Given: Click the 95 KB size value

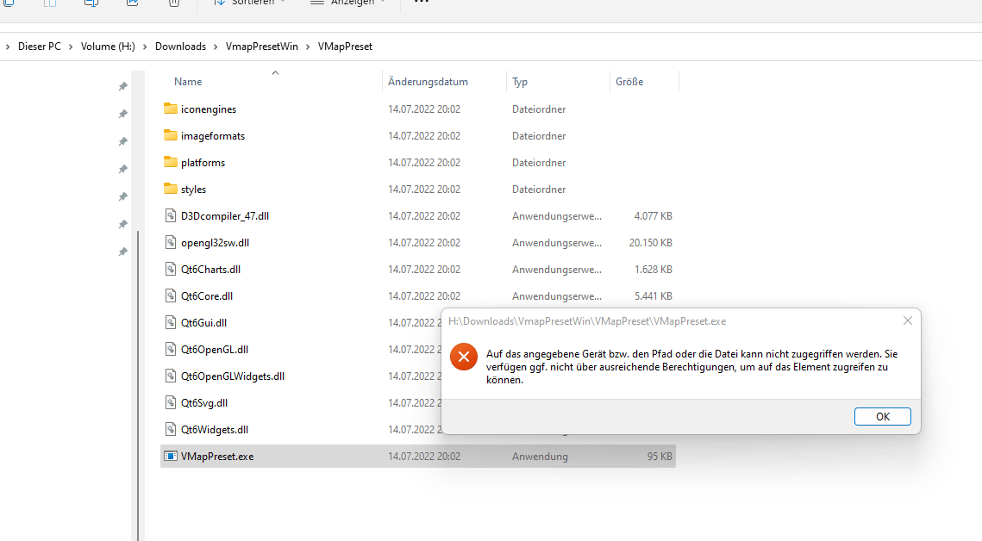Looking at the screenshot, I should [x=660, y=457].
